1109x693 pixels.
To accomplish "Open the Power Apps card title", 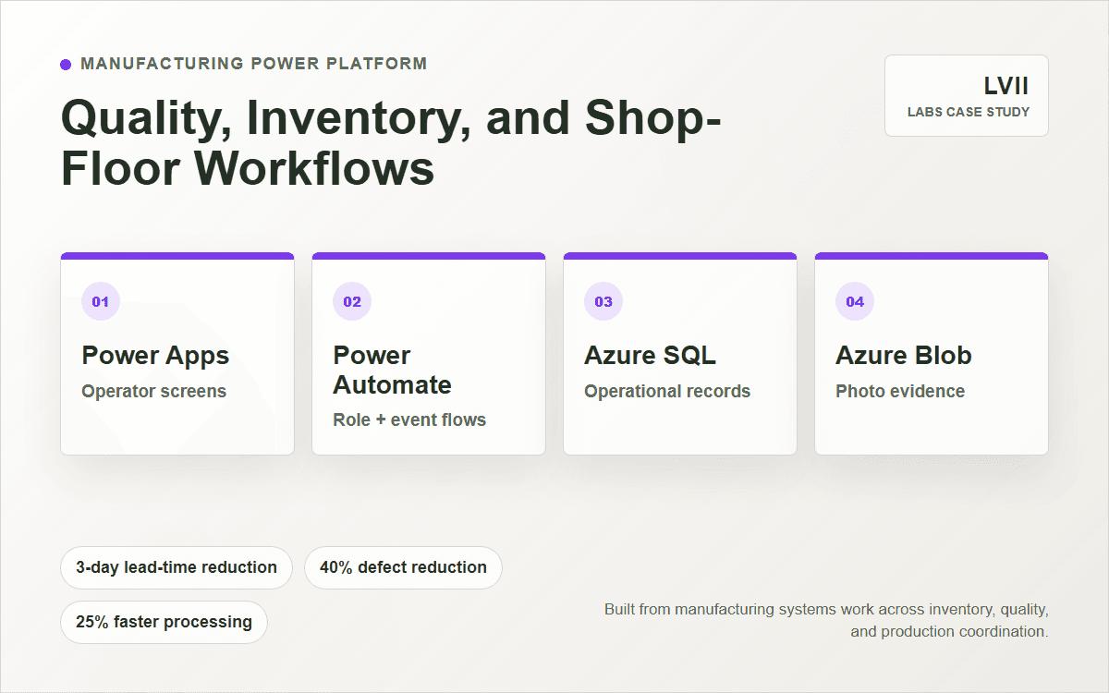I will click(155, 356).
